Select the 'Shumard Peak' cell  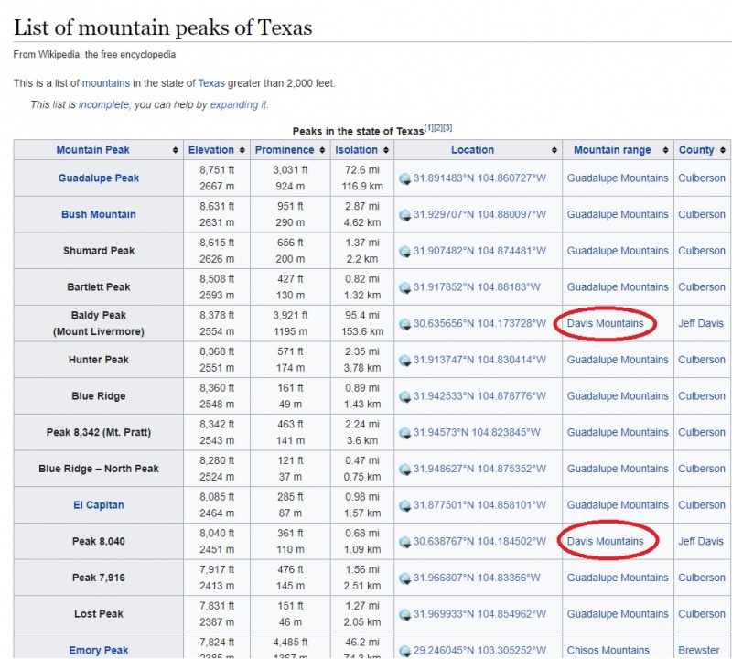(x=99, y=251)
